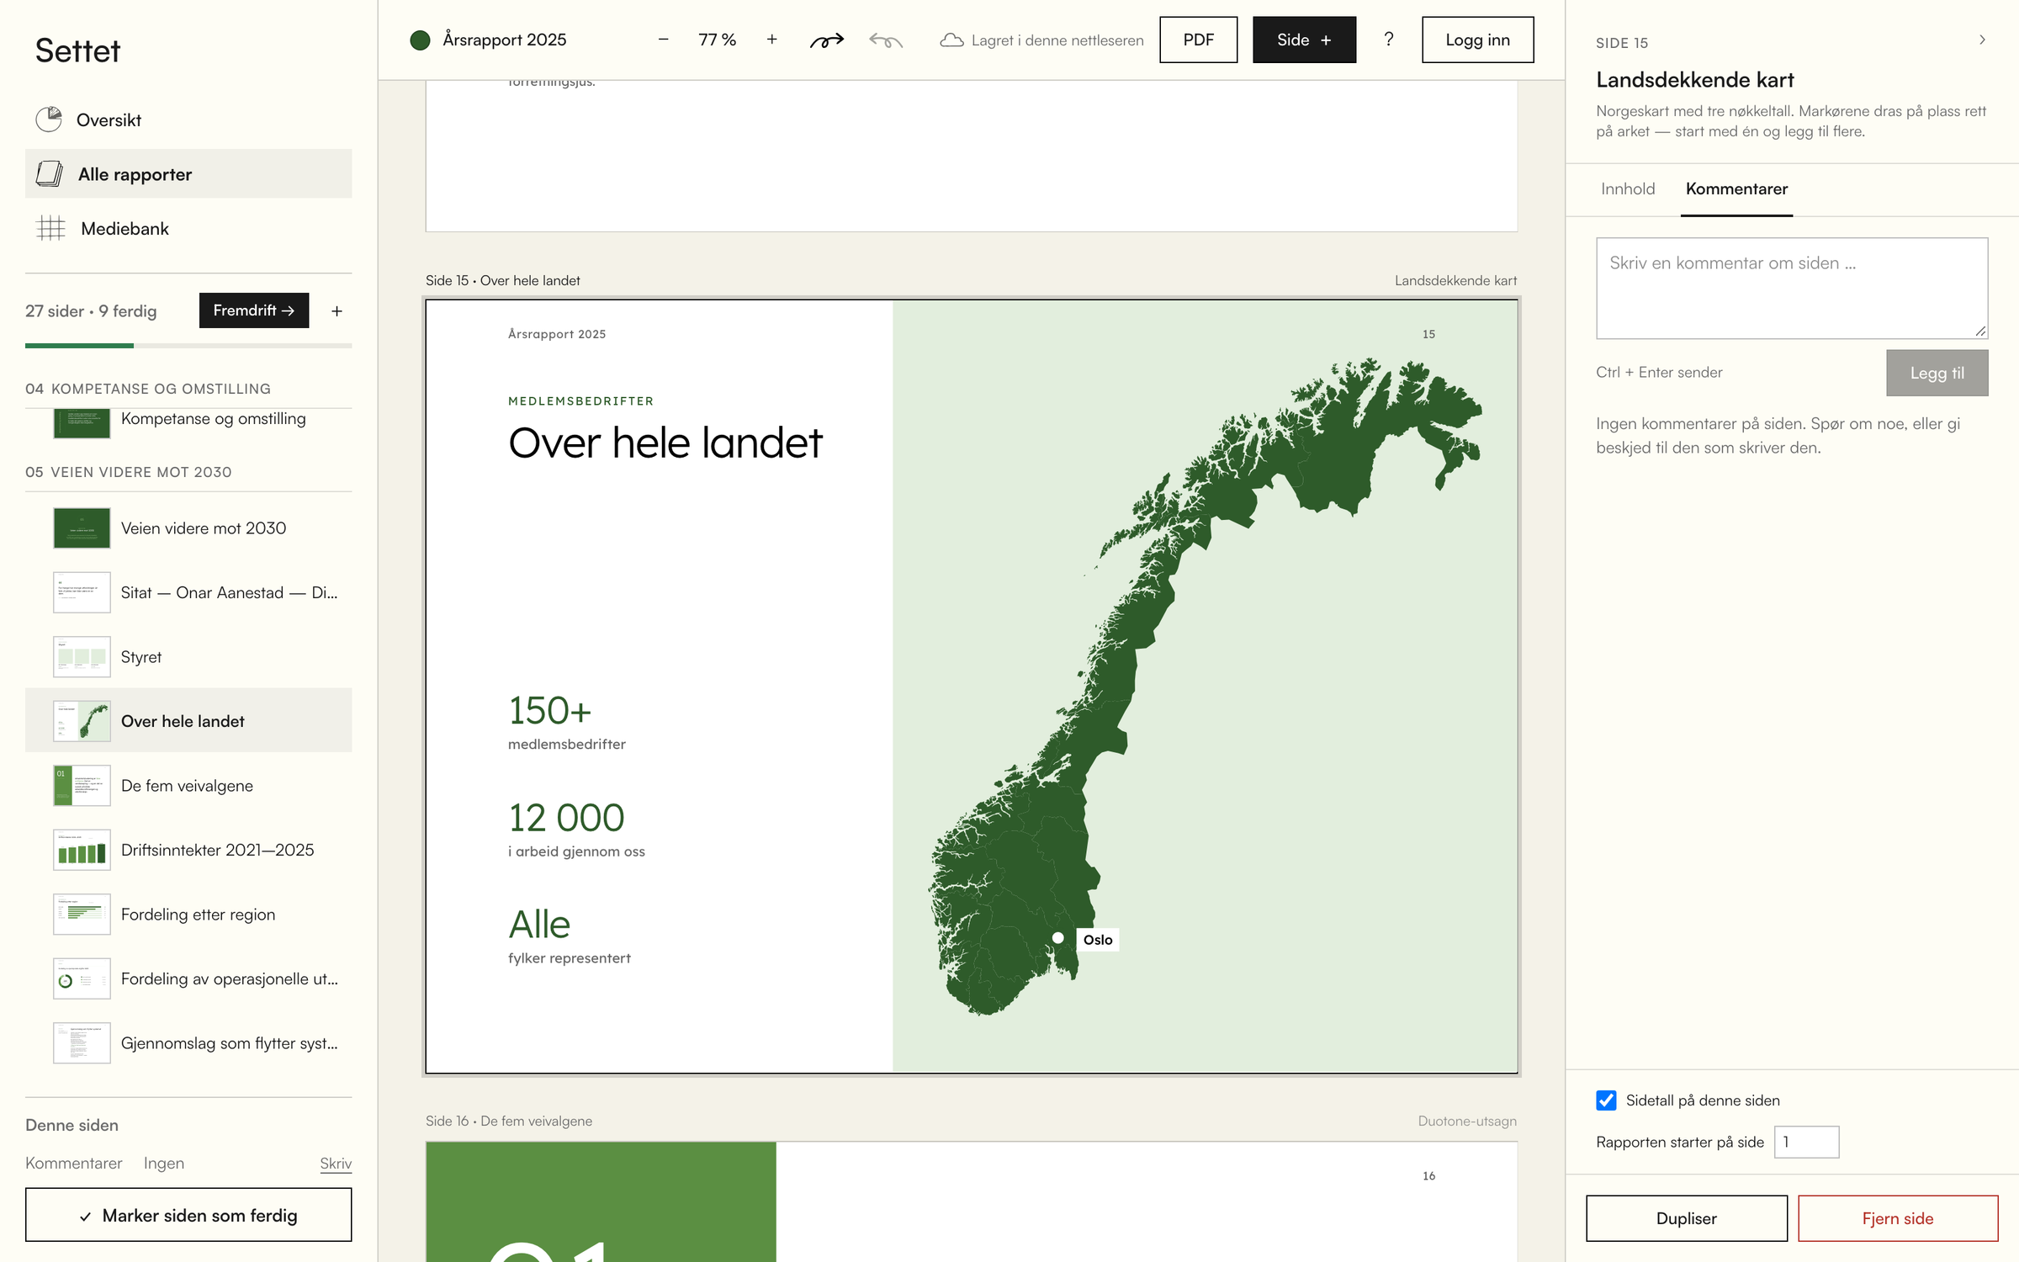
Task: Click the Logg inn button
Action: tap(1477, 40)
